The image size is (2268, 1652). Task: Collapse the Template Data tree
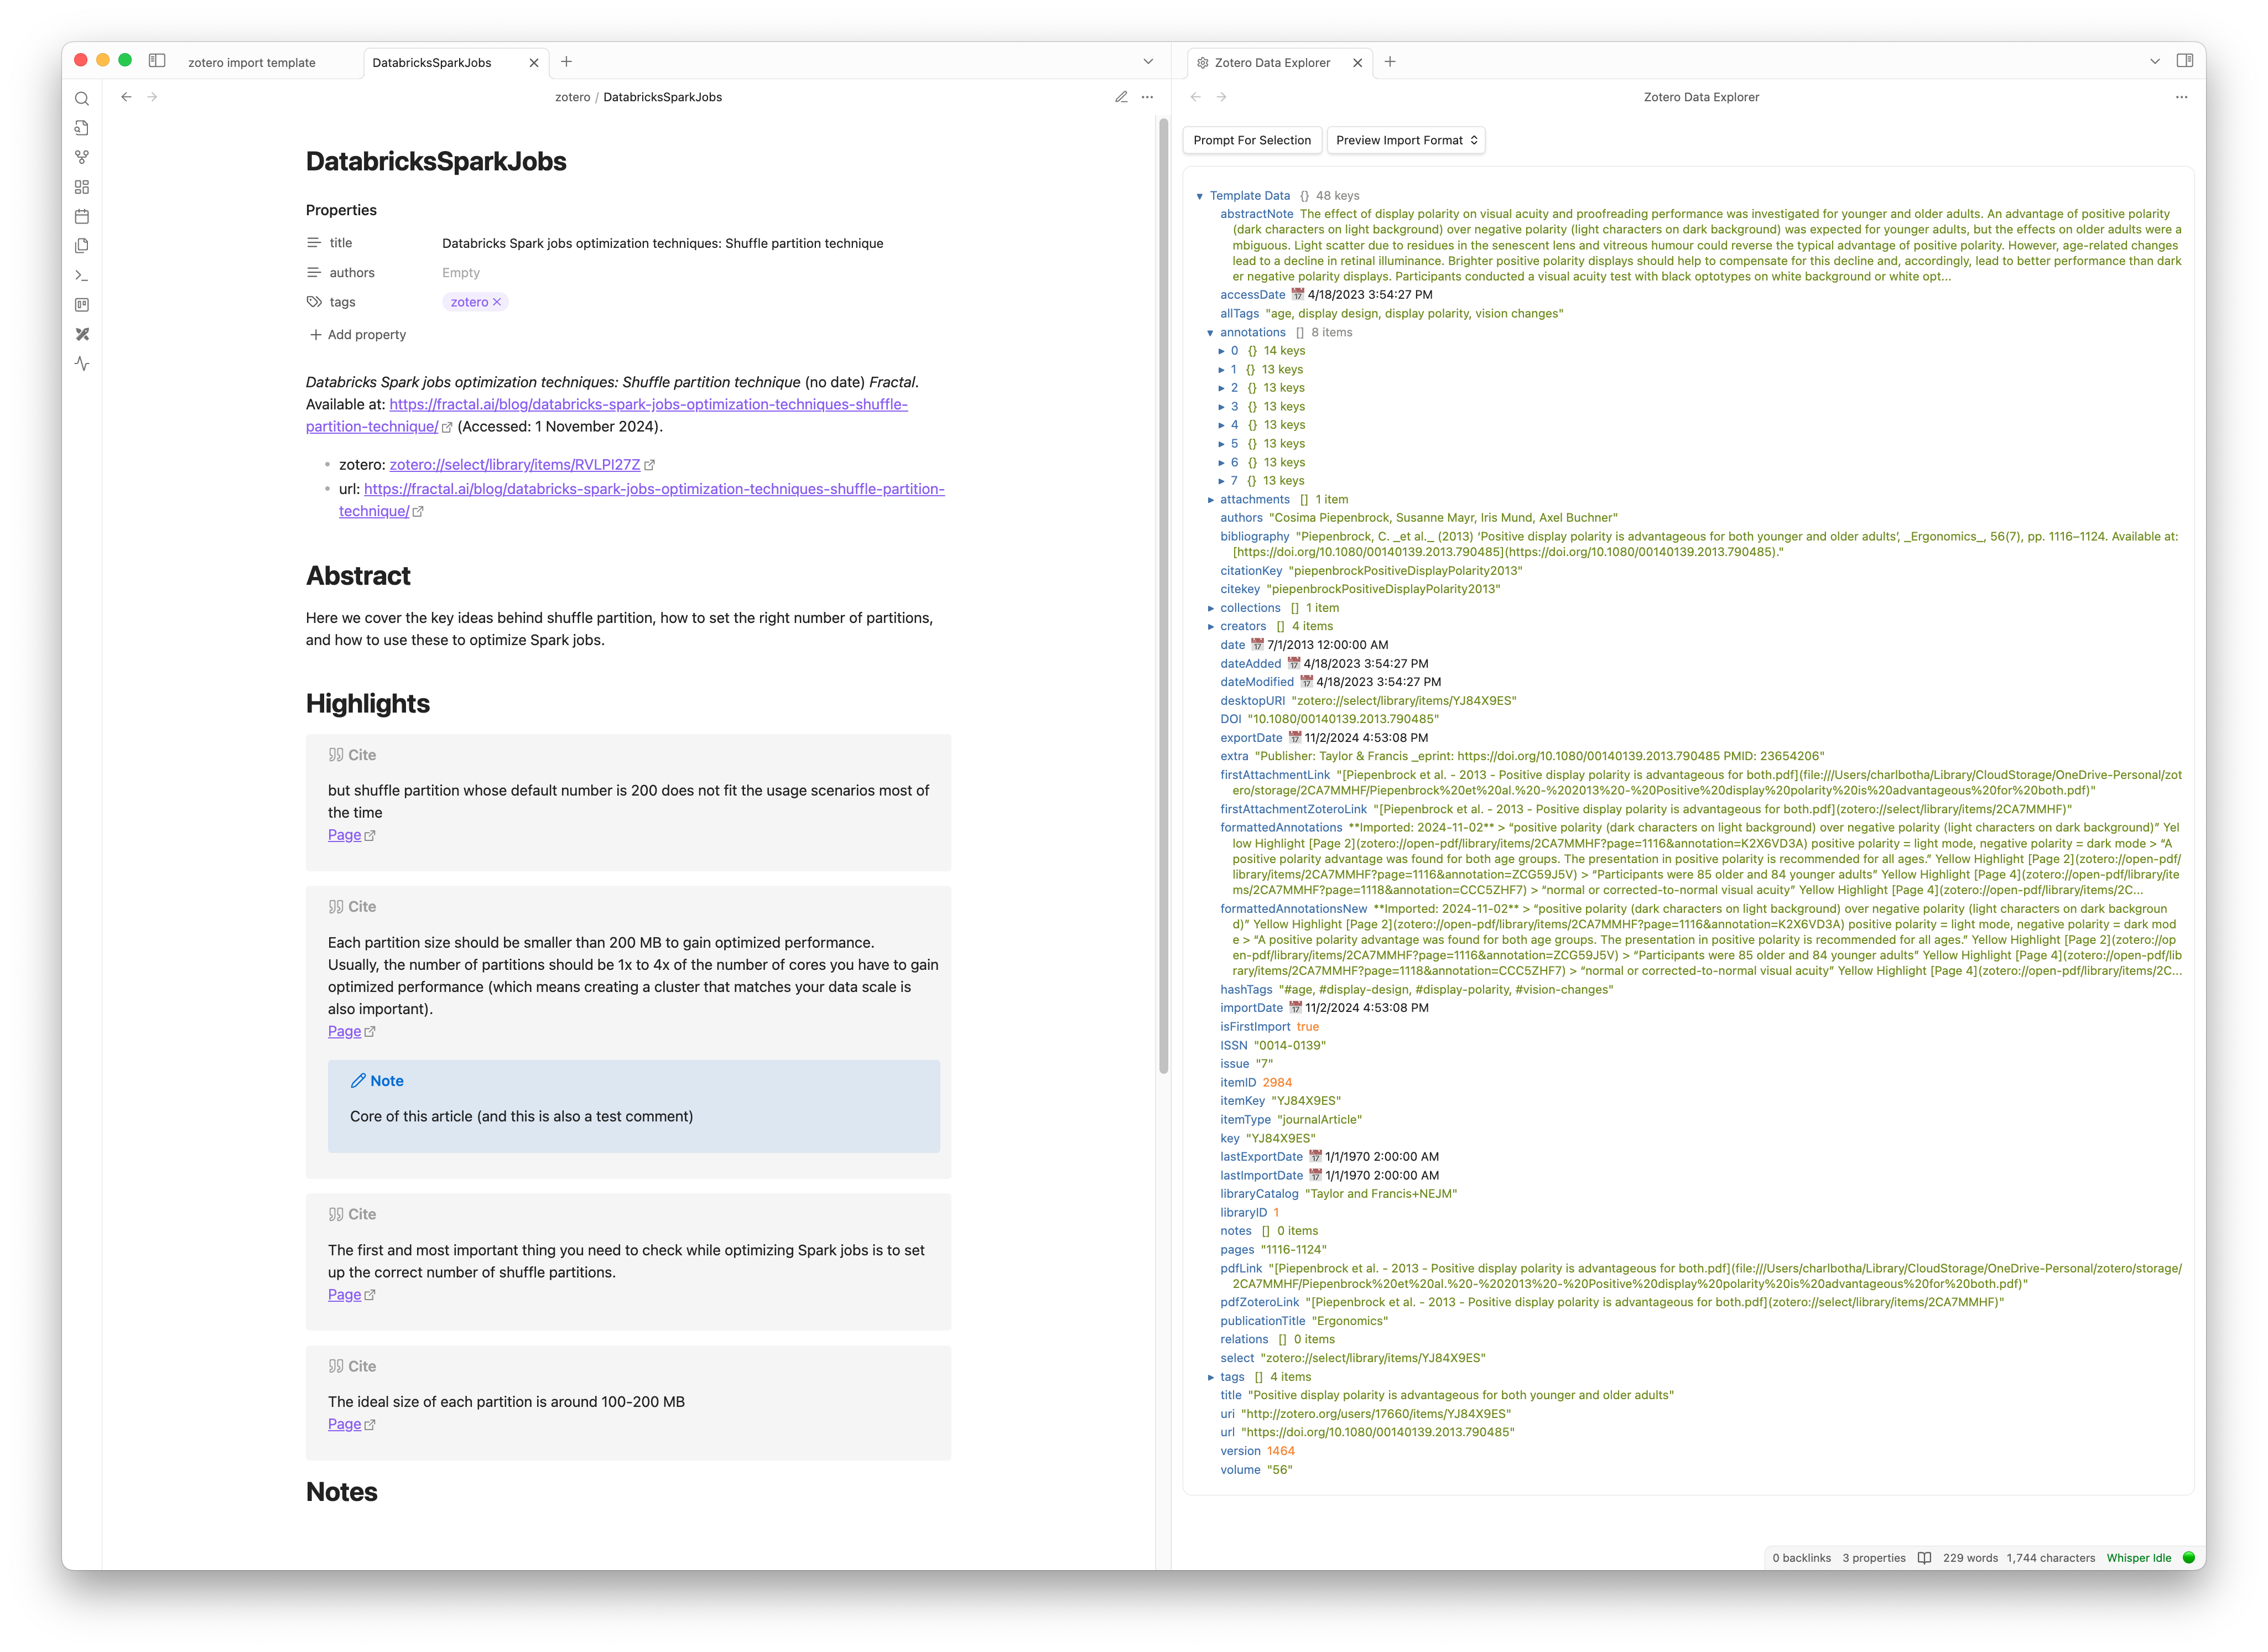click(x=1199, y=196)
